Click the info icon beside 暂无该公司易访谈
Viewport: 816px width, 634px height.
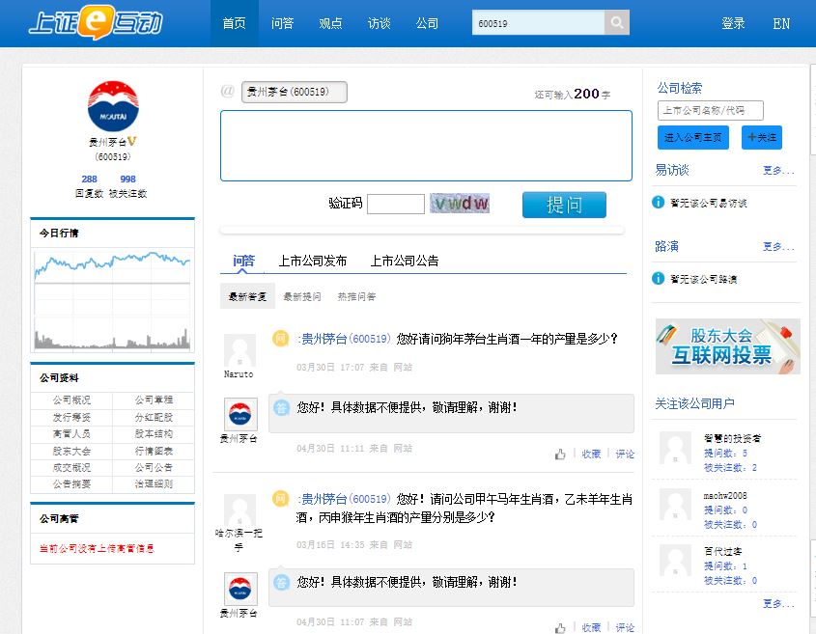click(659, 203)
